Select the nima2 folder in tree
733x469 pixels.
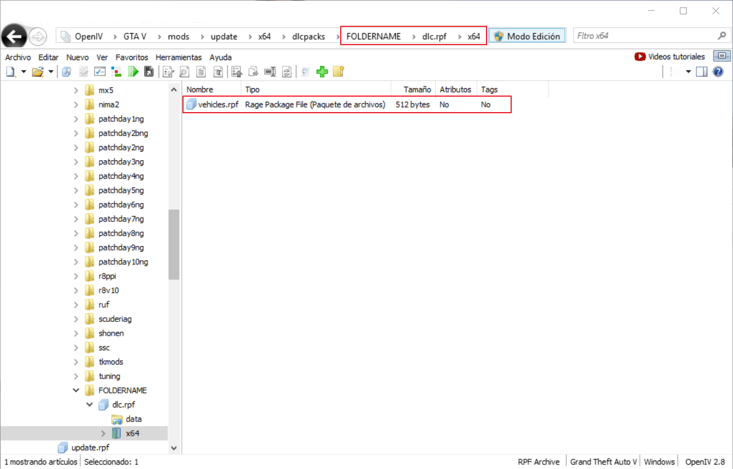pos(109,104)
